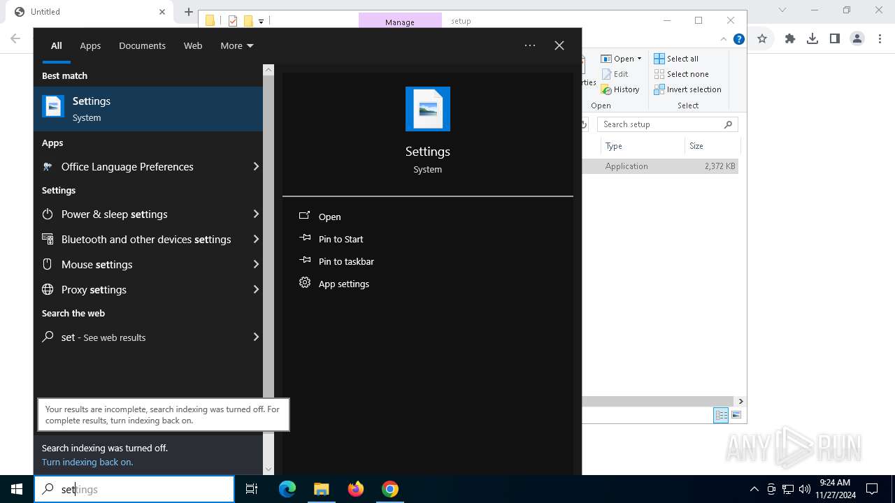Switch to Chrome on taskbar
Image resolution: width=895 pixels, height=503 pixels.
(390, 489)
